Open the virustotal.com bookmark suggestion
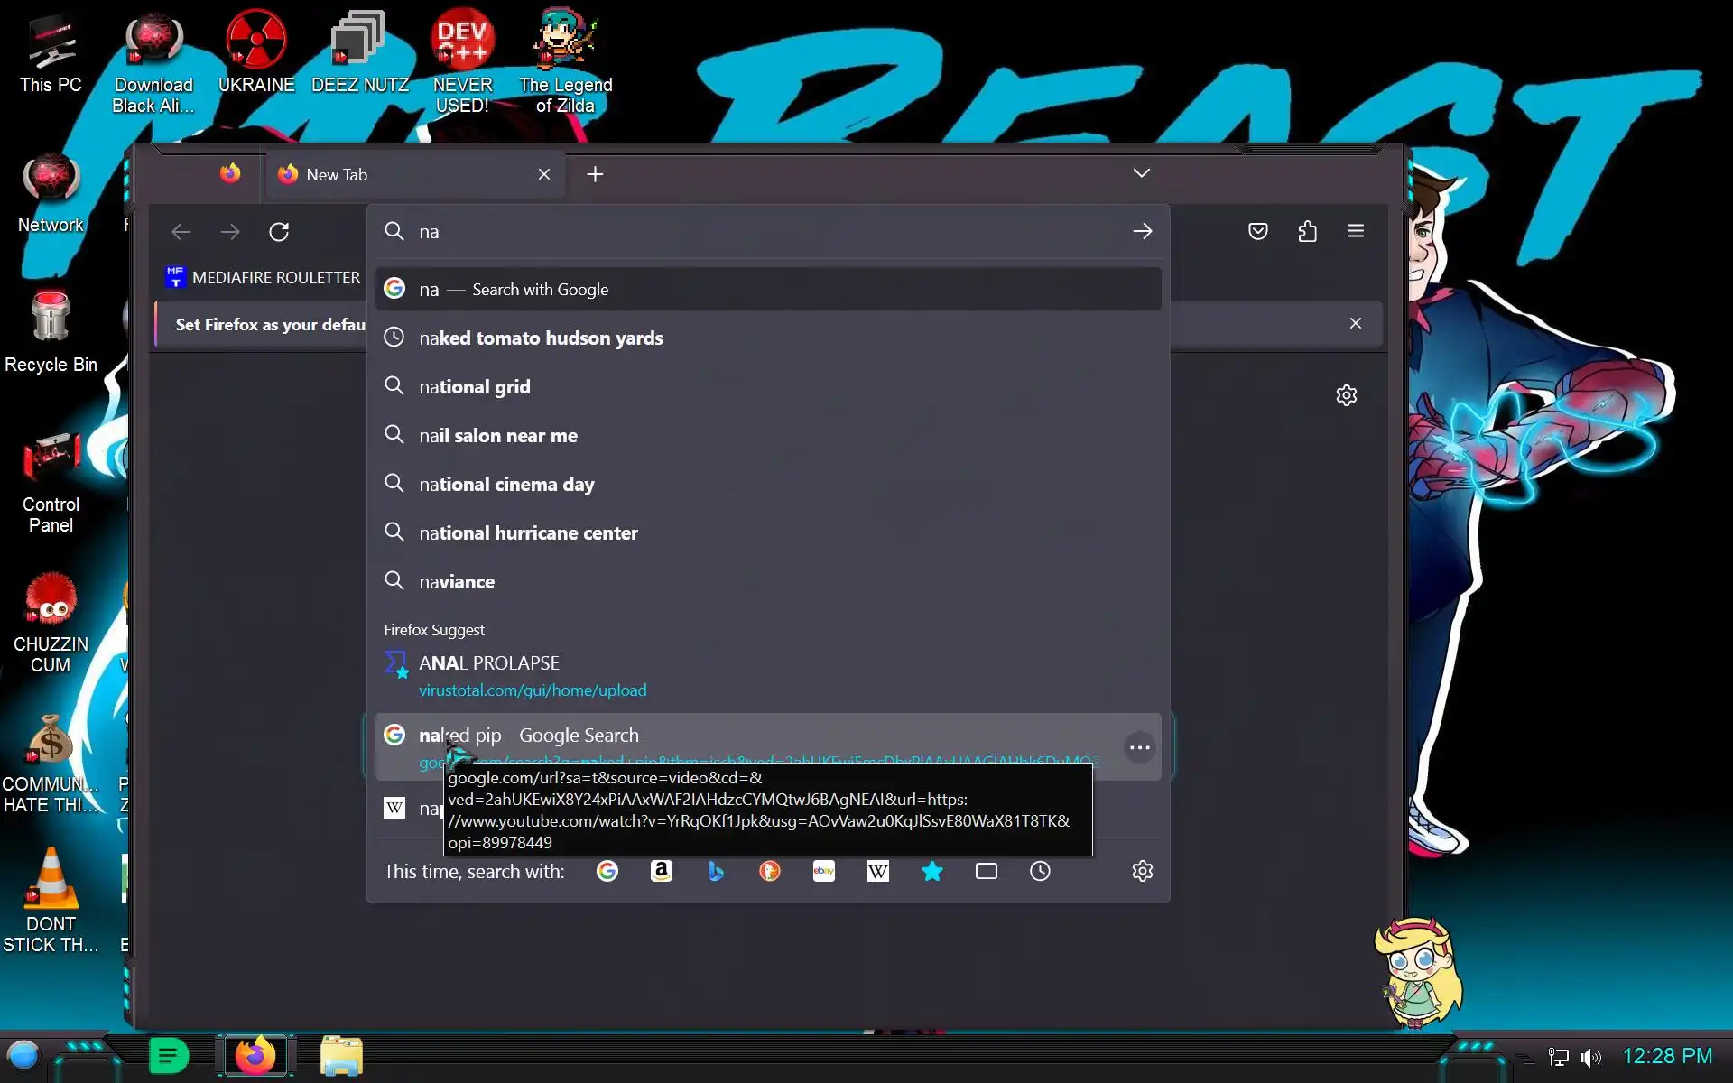This screenshot has height=1083, width=1733. (533, 677)
